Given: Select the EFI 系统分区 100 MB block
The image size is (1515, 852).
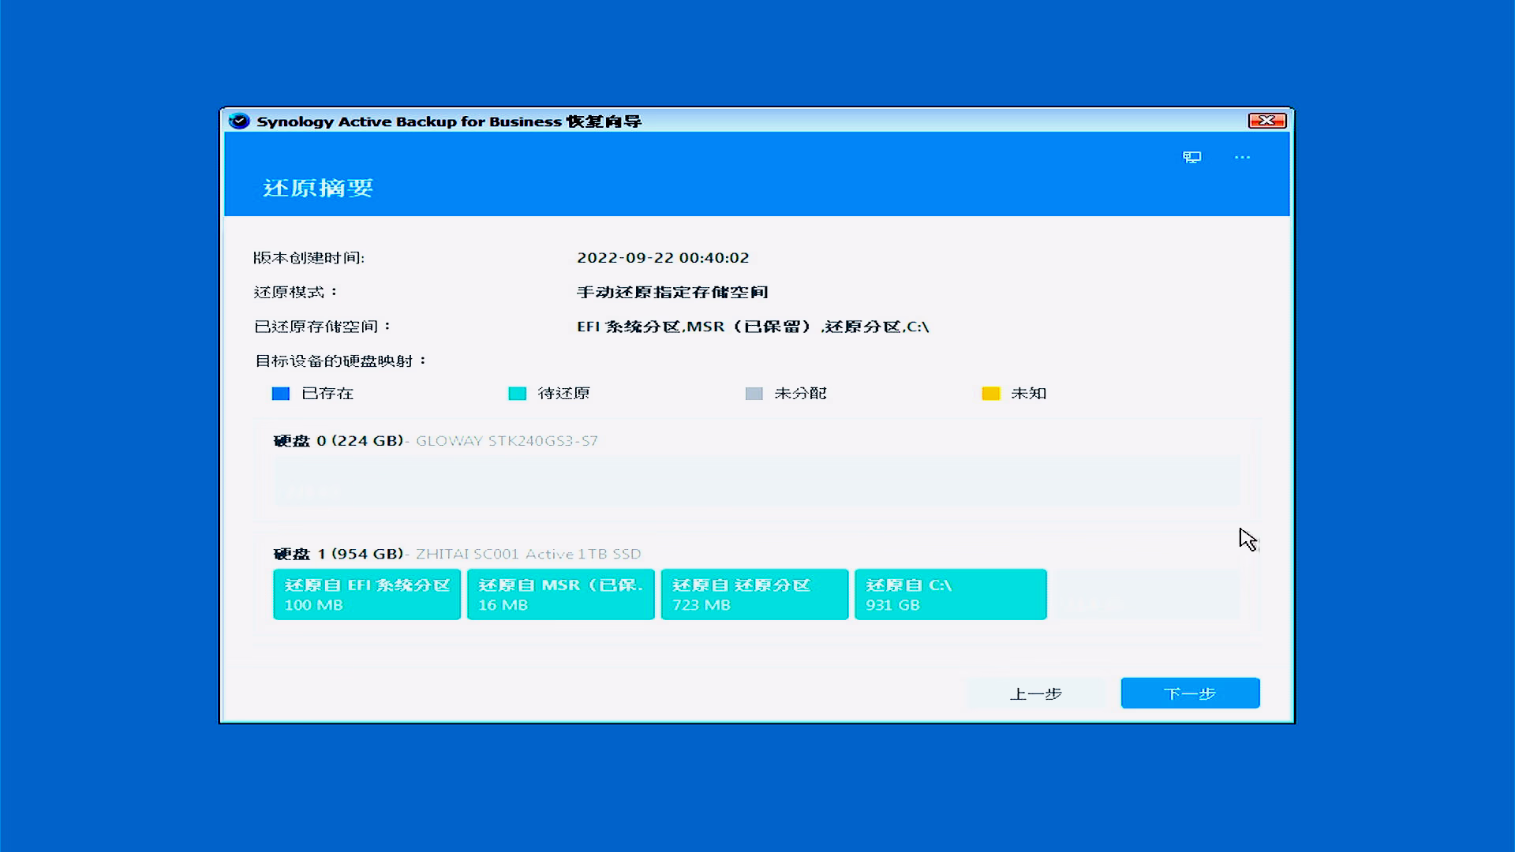Looking at the screenshot, I should (x=367, y=595).
